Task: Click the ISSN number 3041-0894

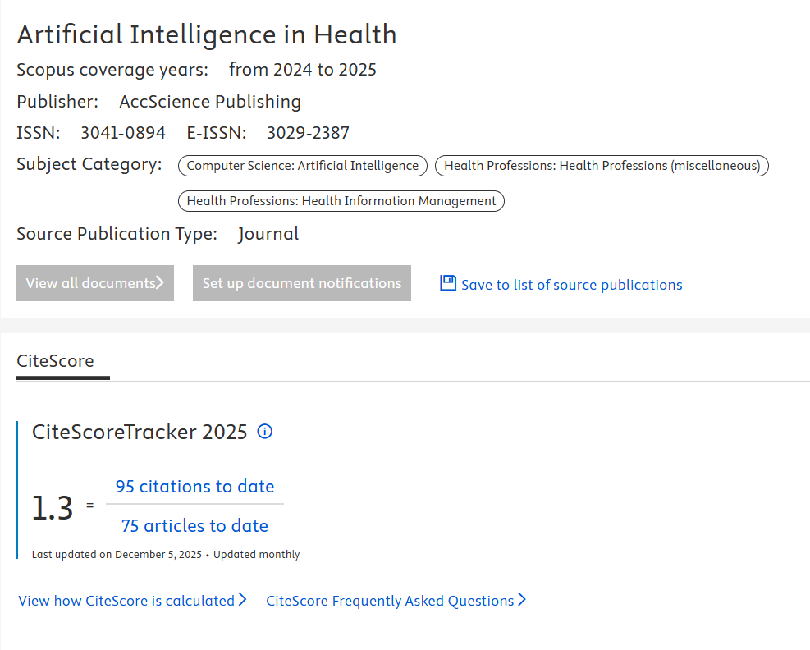Action: pyautogui.click(x=123, y=133)
